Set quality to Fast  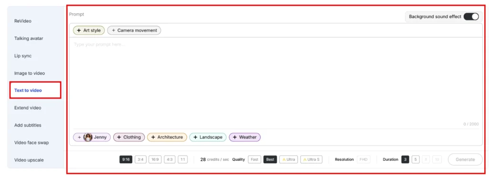click(255, 159)
